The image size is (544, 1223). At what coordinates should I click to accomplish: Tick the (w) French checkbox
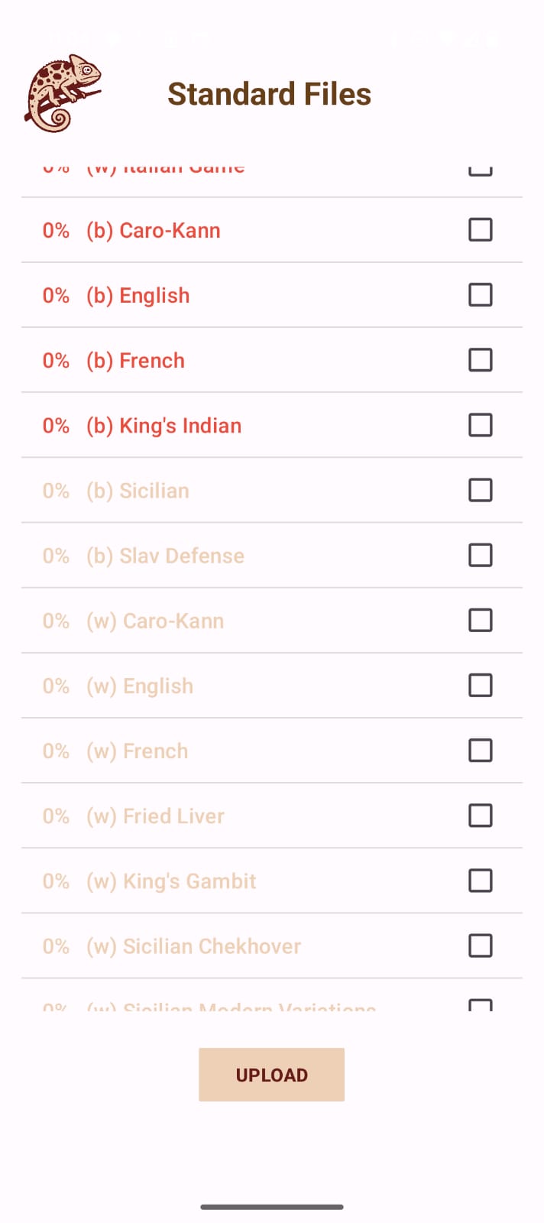click(x=480, y=751)
